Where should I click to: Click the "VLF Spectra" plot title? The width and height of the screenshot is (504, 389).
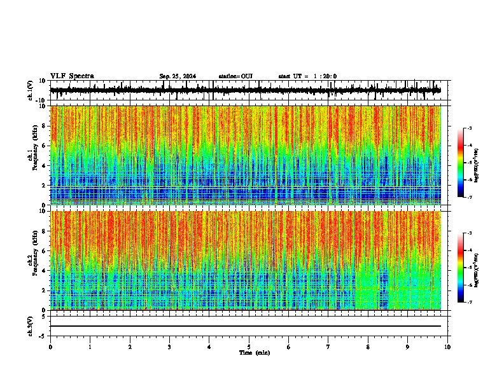coord(72,76)
